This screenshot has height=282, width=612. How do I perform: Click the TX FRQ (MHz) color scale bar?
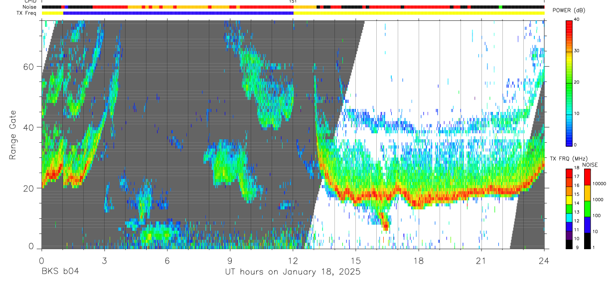coord(569,209)
